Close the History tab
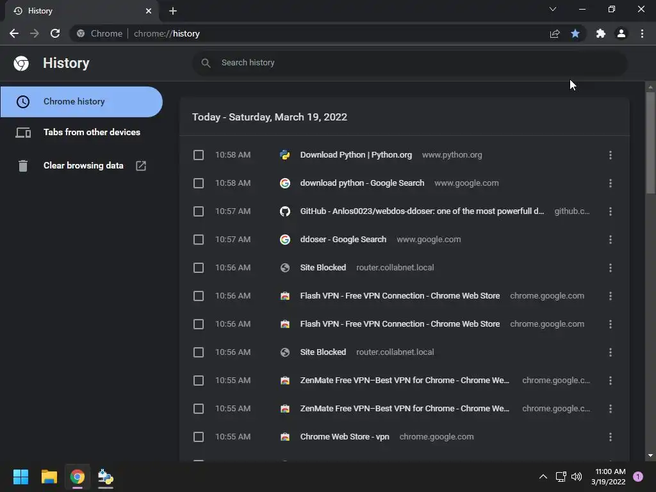Viewport: 656px width, 492px height. pyautogui.click(x=149, y=11)
